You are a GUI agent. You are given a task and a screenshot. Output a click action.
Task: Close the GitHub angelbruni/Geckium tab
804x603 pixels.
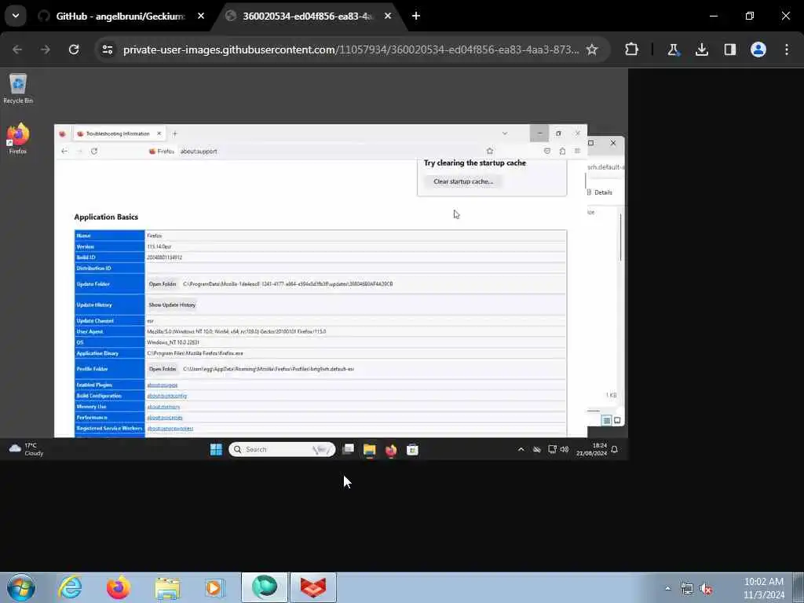(200, 16)
